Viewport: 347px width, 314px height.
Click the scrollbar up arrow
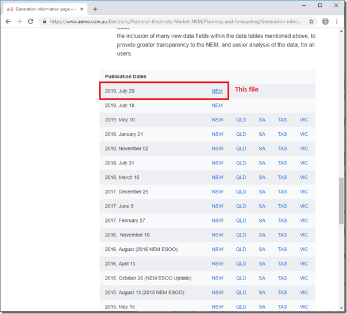point(341,32)
